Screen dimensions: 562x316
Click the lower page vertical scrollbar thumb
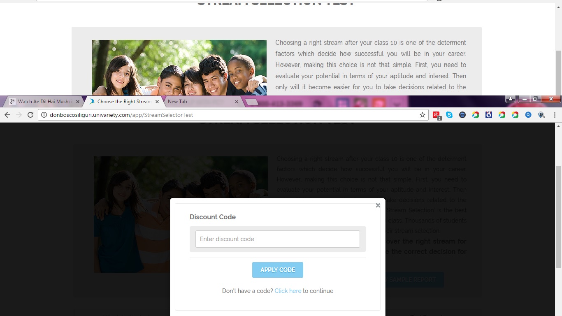tap(558, 217)
